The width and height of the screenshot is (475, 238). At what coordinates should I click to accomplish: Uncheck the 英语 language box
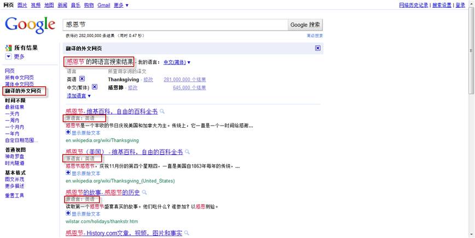coord(82,79)
